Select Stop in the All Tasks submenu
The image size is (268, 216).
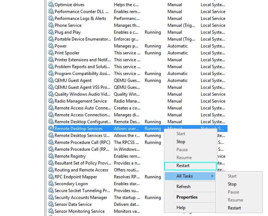pyautogui.click(x=232, y=184)
